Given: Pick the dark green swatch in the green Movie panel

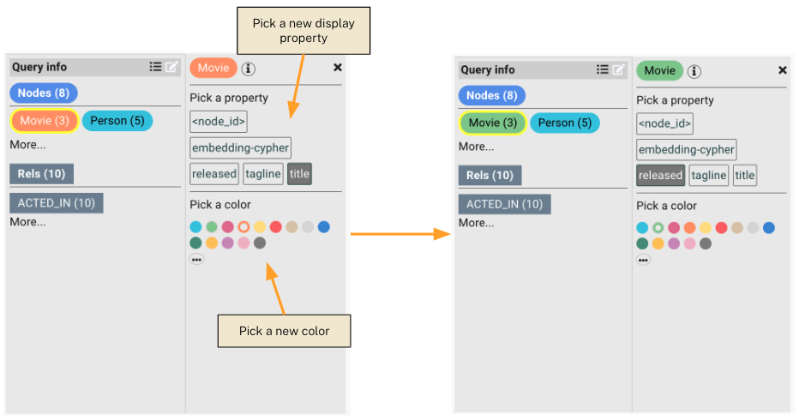Looking at the screenshot, I should tap(642, 243).
